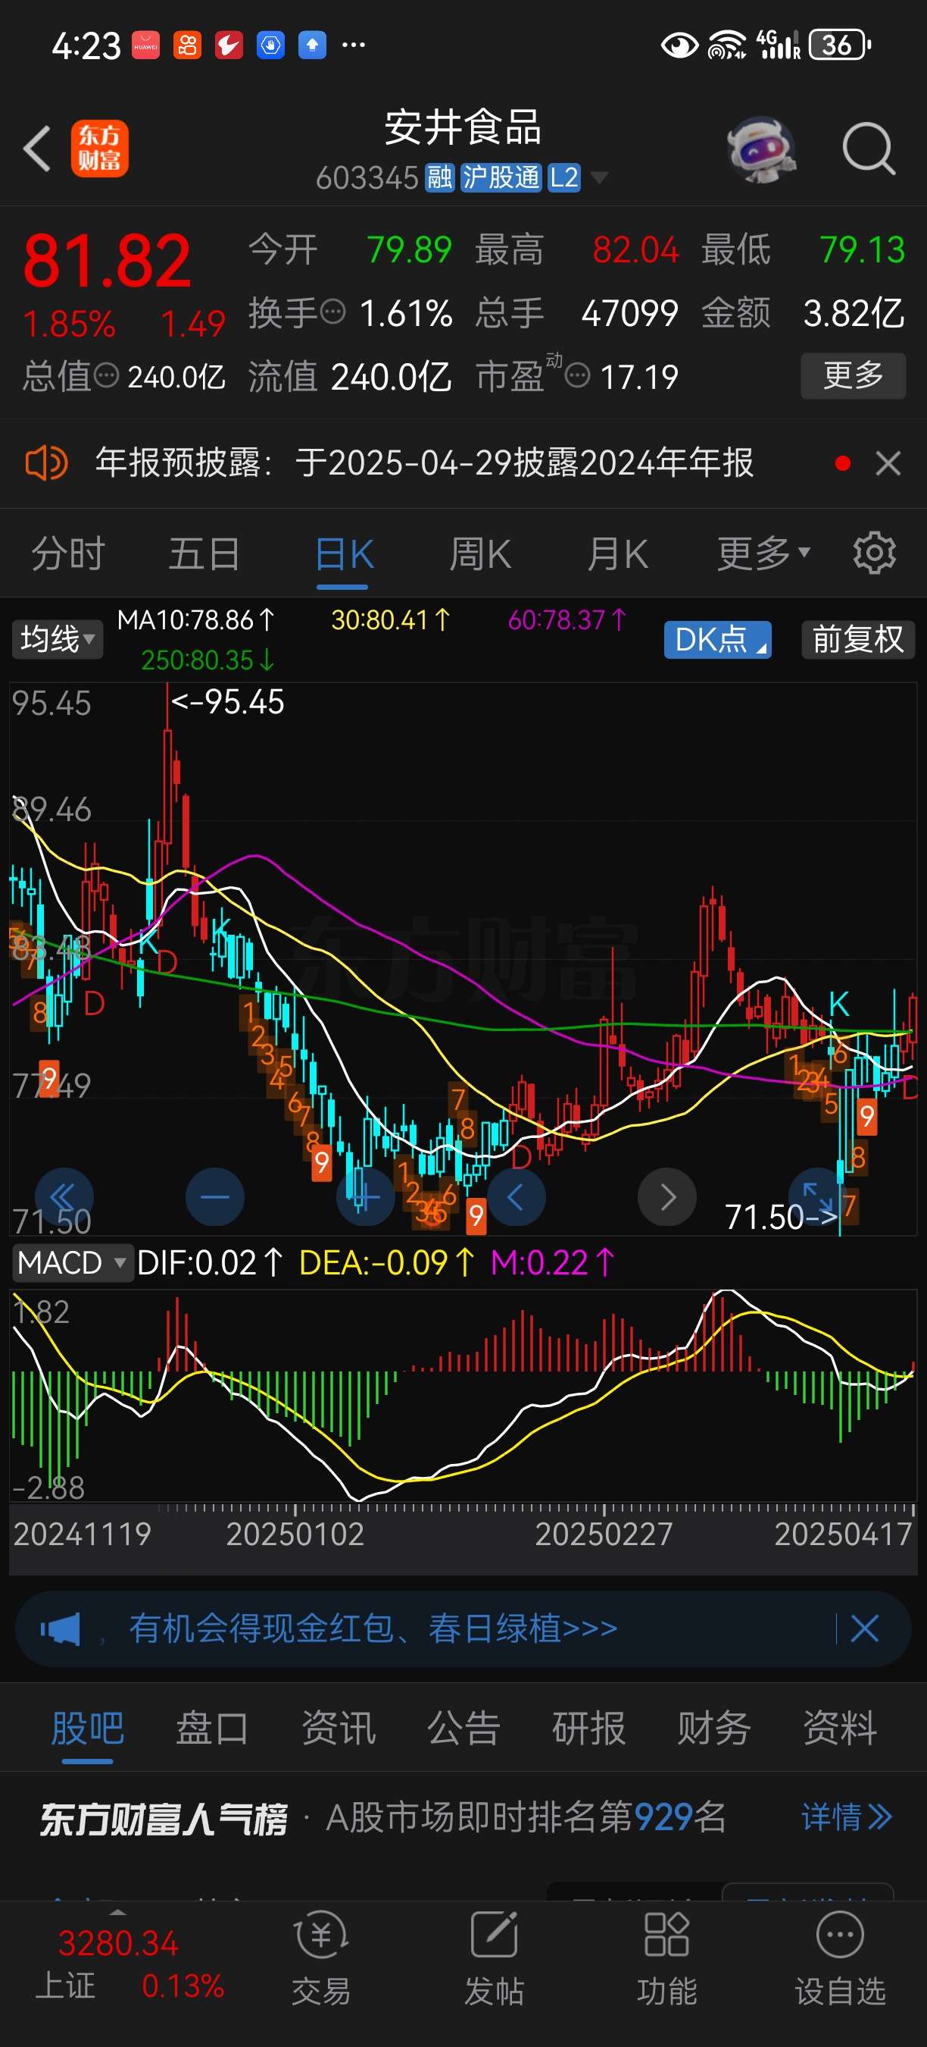Open MACD indicator dropdown
The height and width of the screenshot is (2047, 927).
coord(71,1262)
